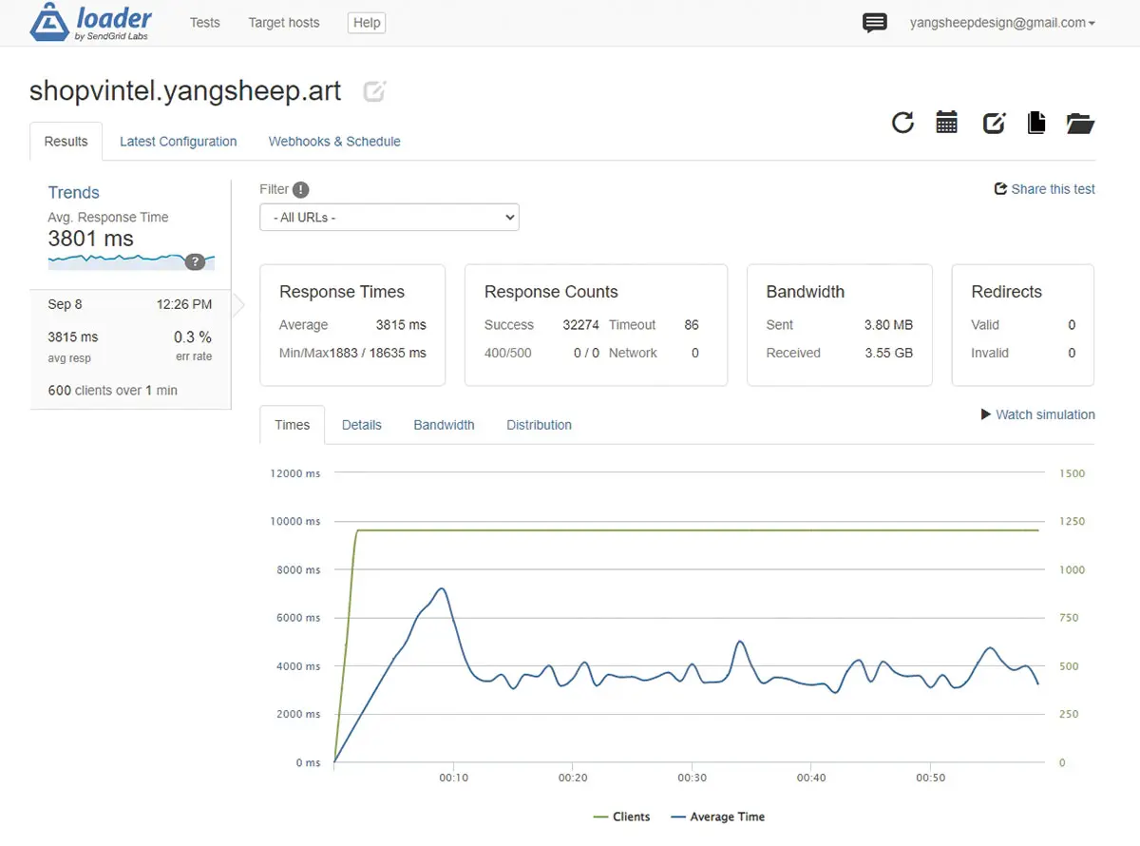Switch to Latest Configuration tab

(179, 142)
